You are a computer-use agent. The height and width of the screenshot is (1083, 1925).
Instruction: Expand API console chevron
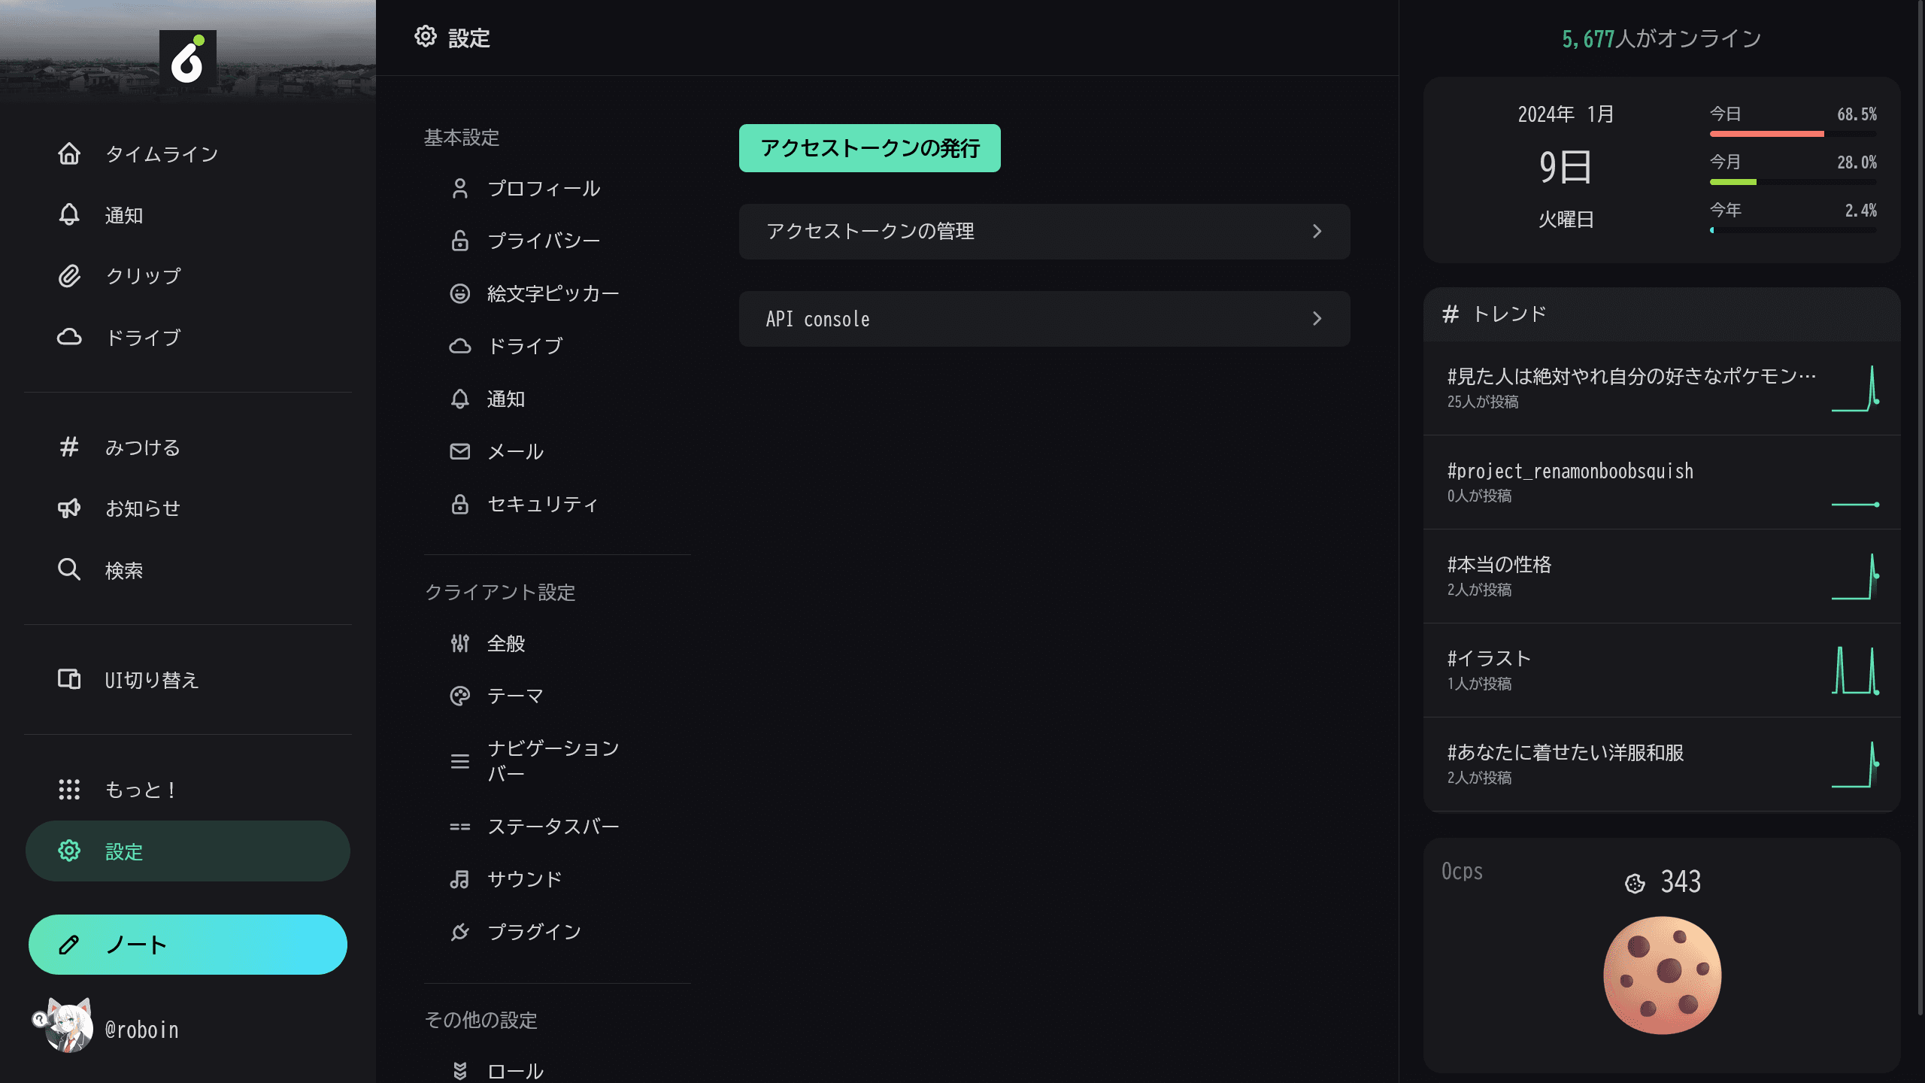(1317, 318)
